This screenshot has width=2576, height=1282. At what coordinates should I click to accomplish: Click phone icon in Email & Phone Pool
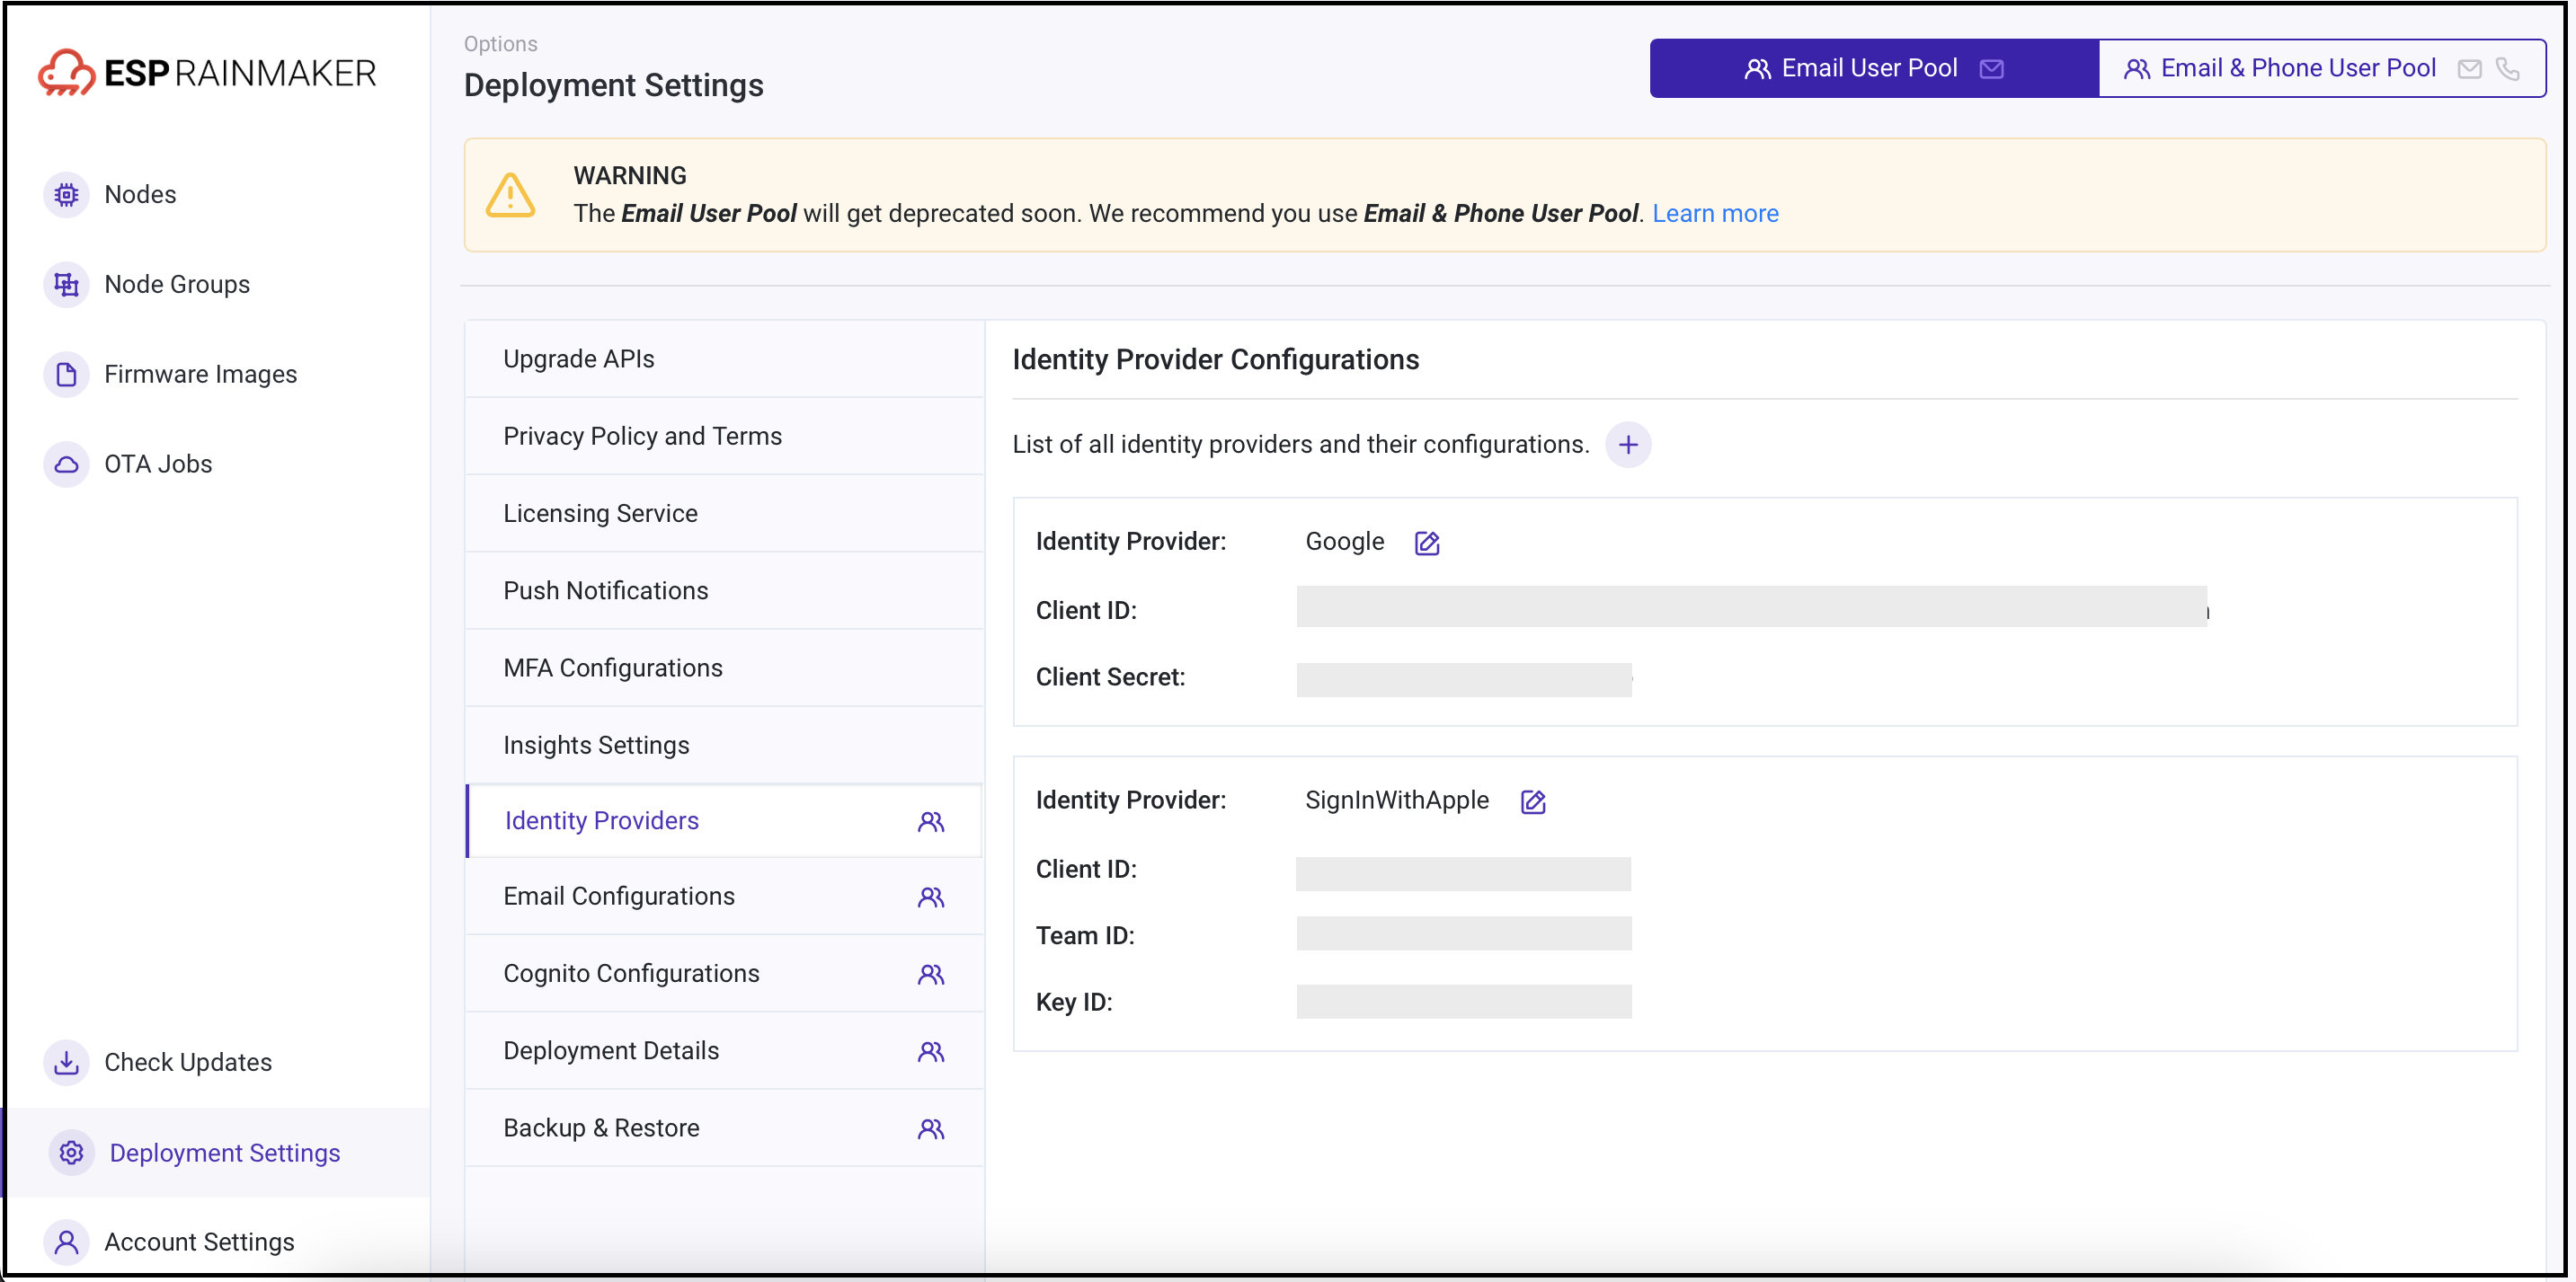[2508, 69]
